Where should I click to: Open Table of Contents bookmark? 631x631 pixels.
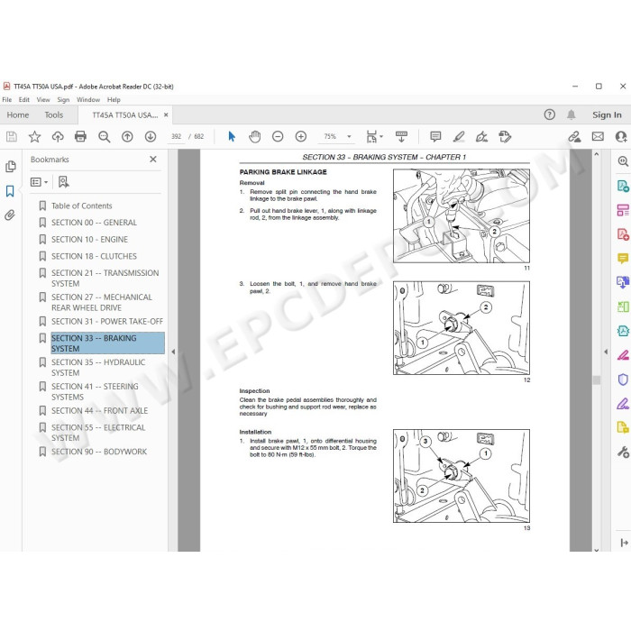(x=82, y=206)
